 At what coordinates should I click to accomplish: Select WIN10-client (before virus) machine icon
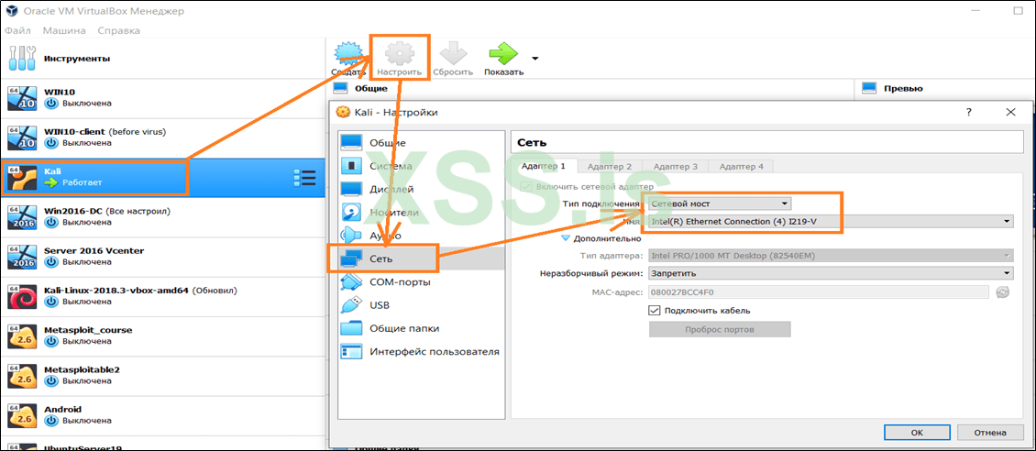[22, 138]
